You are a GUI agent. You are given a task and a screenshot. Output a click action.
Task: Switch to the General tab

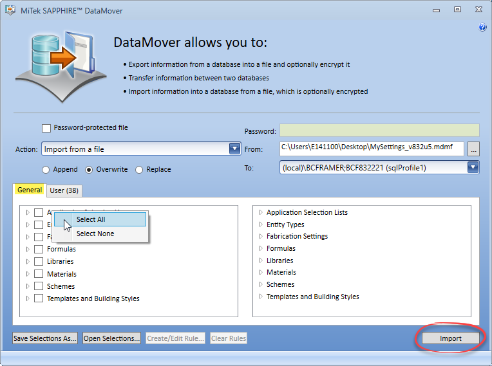(x=30, y=190)
